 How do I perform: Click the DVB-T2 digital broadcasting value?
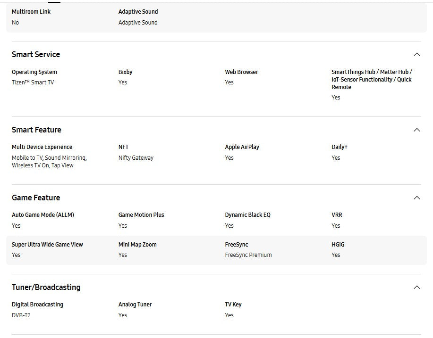click(x=21, y=315)
